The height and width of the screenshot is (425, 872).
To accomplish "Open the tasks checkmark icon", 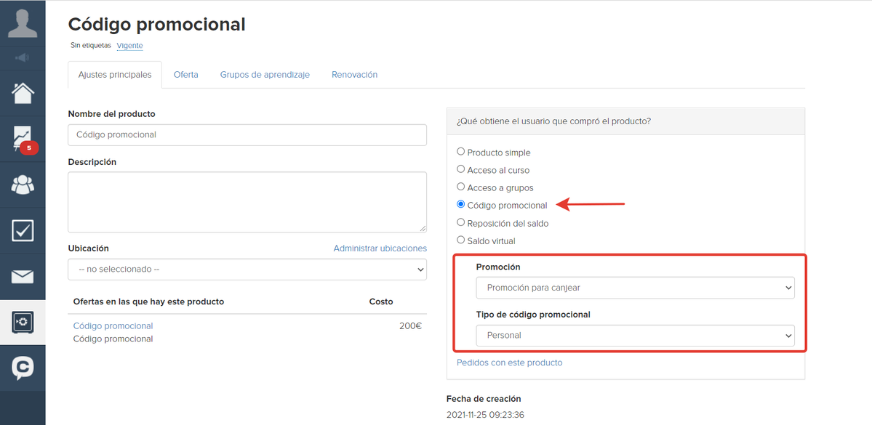I will click(x=23, y=230).
